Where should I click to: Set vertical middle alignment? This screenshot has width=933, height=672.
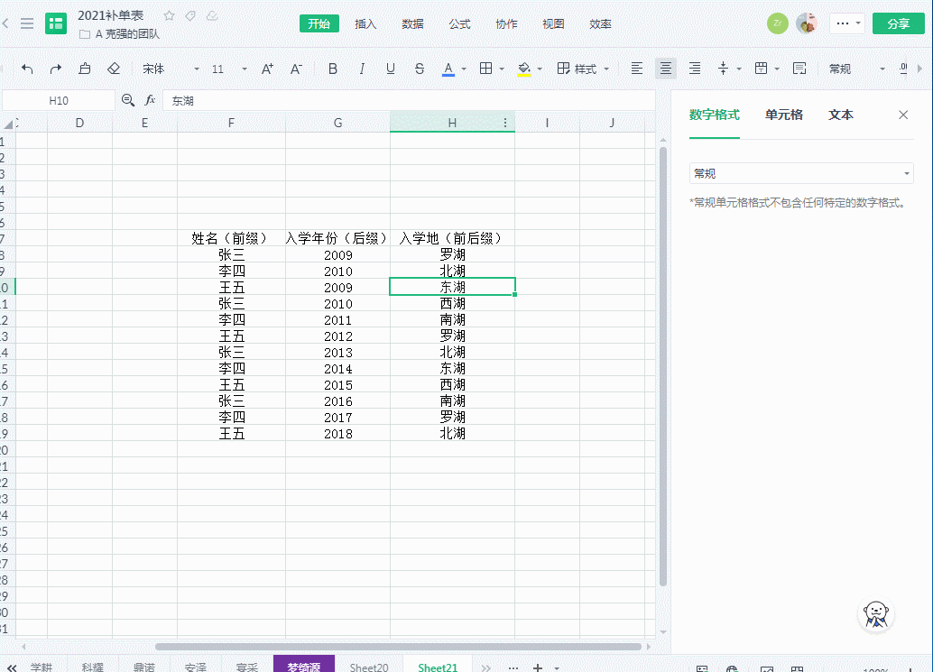(x=723, y=69)
